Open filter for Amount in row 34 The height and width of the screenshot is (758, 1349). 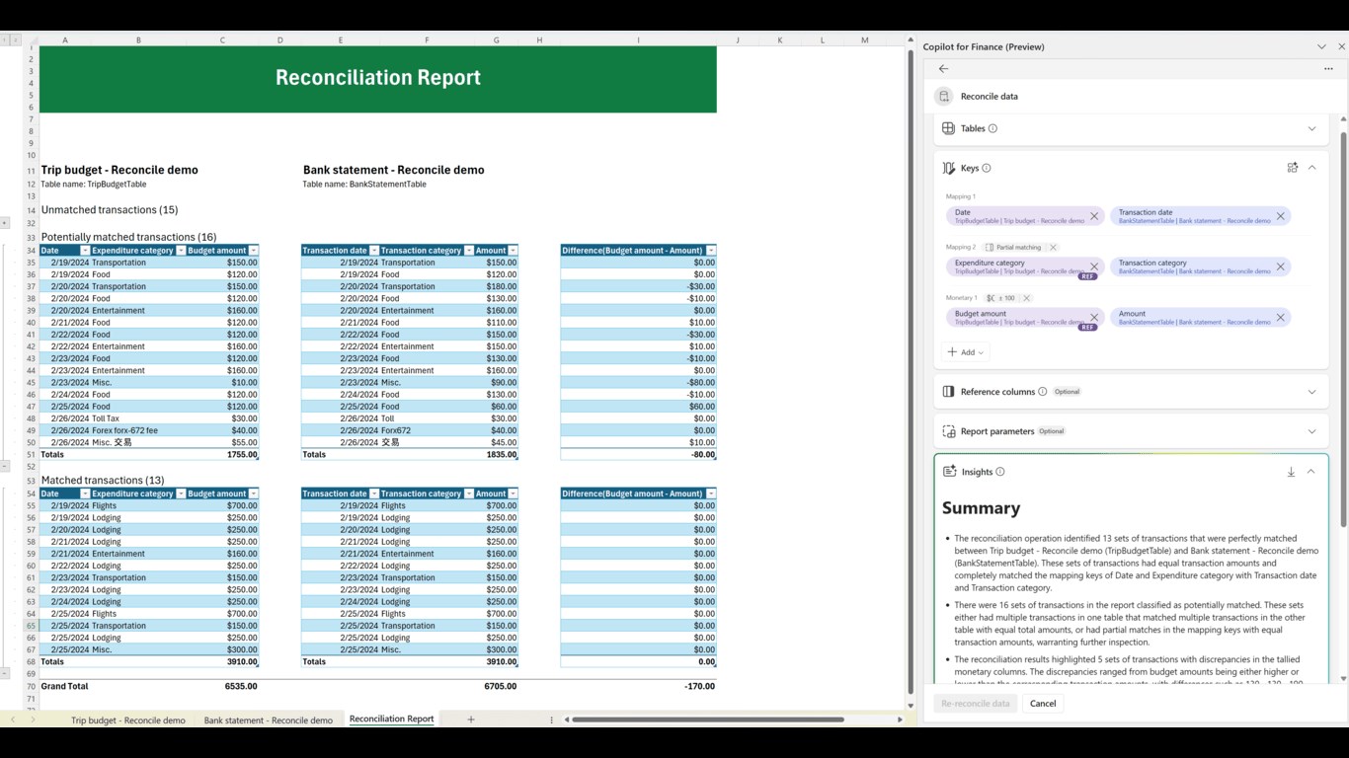pyautogui.click(x=513, y=251)
